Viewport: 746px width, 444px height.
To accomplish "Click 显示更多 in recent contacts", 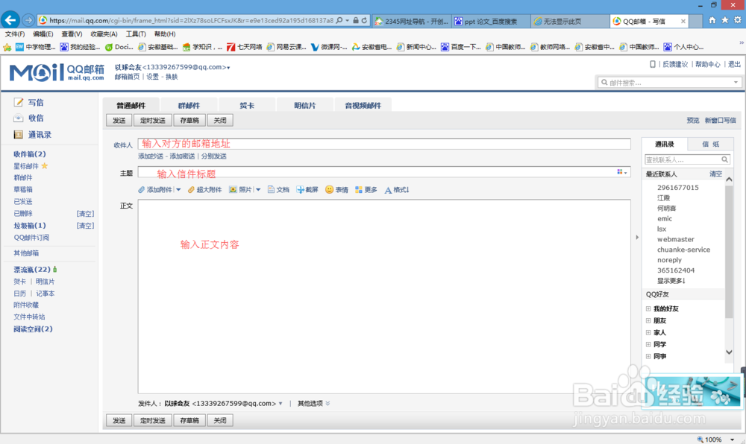I will tap(671, 281).
